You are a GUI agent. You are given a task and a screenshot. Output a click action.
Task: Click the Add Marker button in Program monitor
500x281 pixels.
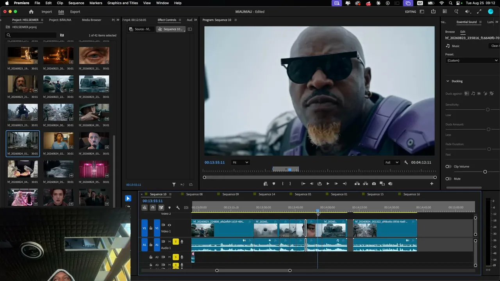[274, 183]
